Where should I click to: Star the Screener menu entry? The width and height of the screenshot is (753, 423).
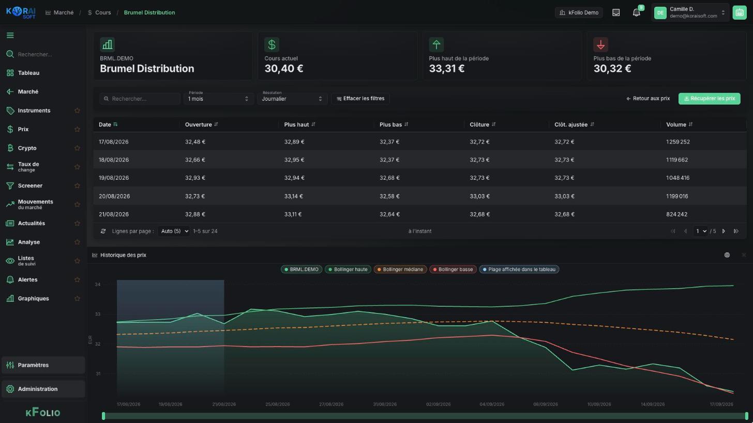(77, 186)
